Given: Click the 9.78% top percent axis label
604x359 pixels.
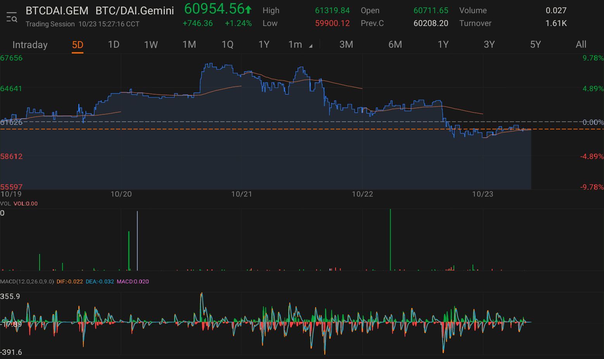Looking at the screenshot, I should pyautogui.click(x=593, y=58).
